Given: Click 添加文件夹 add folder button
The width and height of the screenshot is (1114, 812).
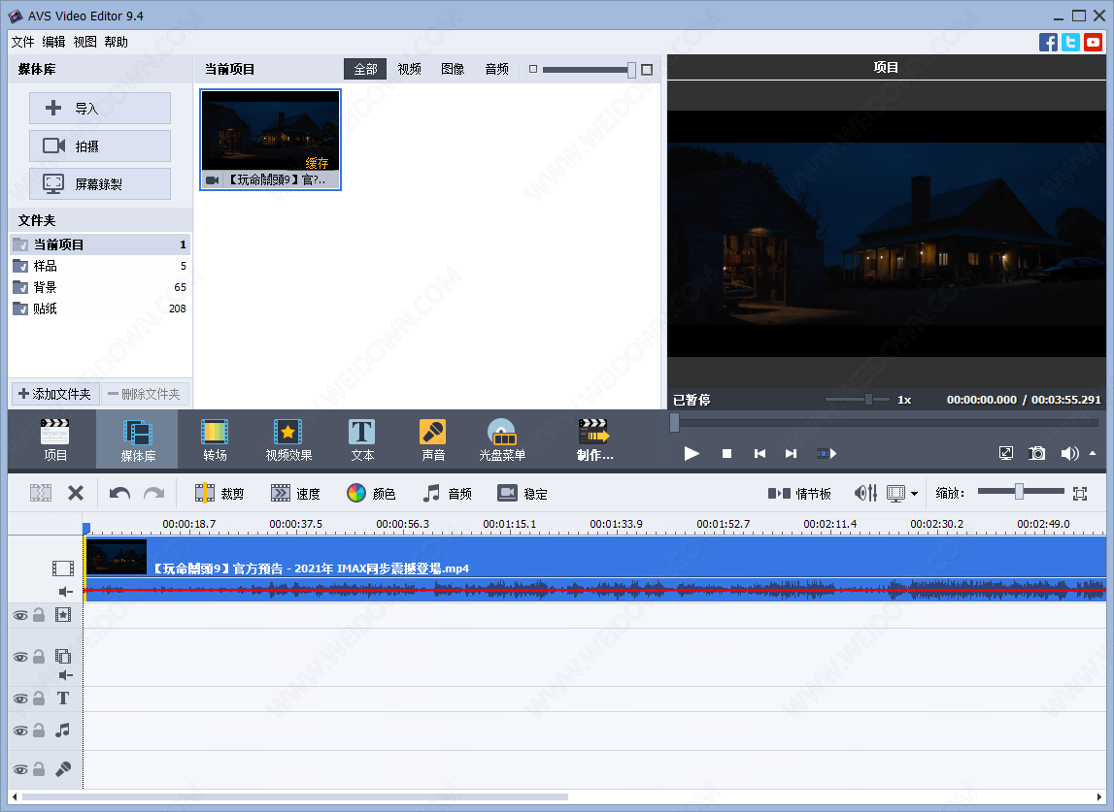Looking at the screenshot, I should (55, 394).
